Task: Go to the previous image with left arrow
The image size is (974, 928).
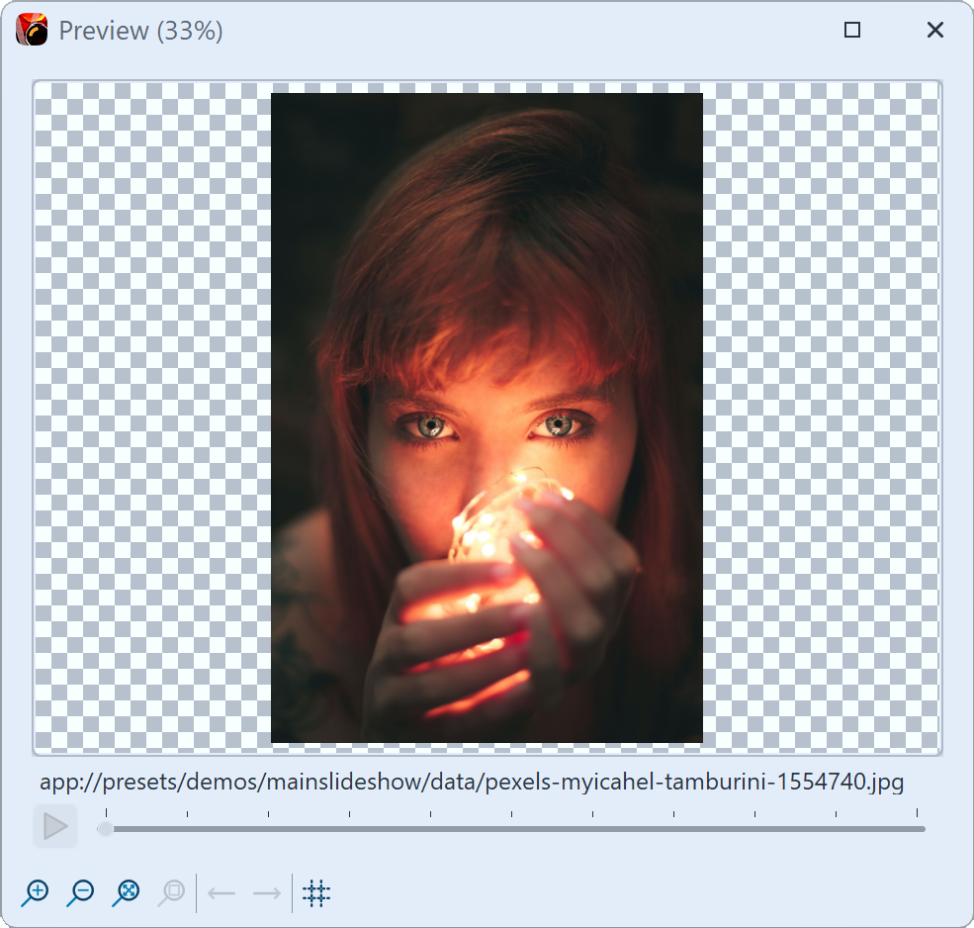Action: click(x=221, y=893)
